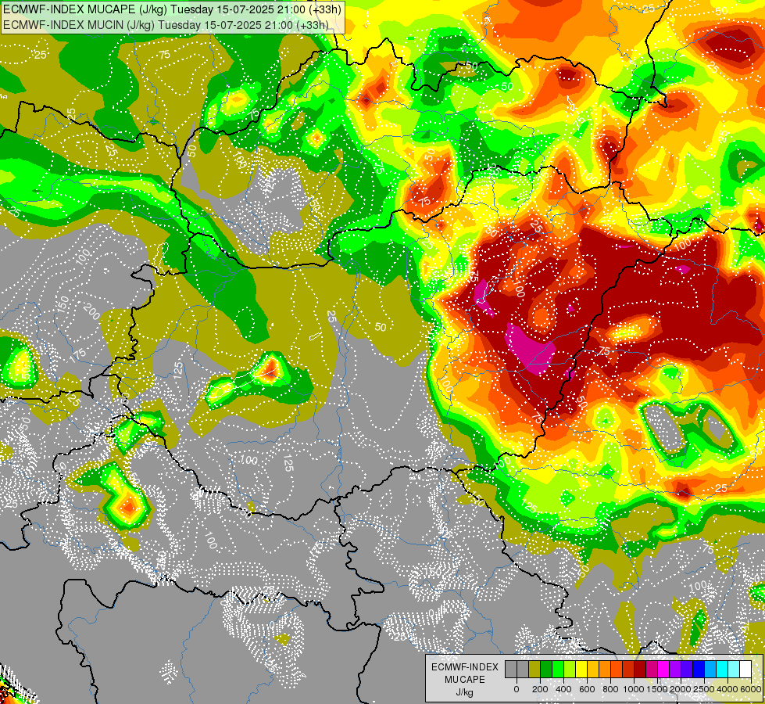Click the legend value 1000

[634, 689]
